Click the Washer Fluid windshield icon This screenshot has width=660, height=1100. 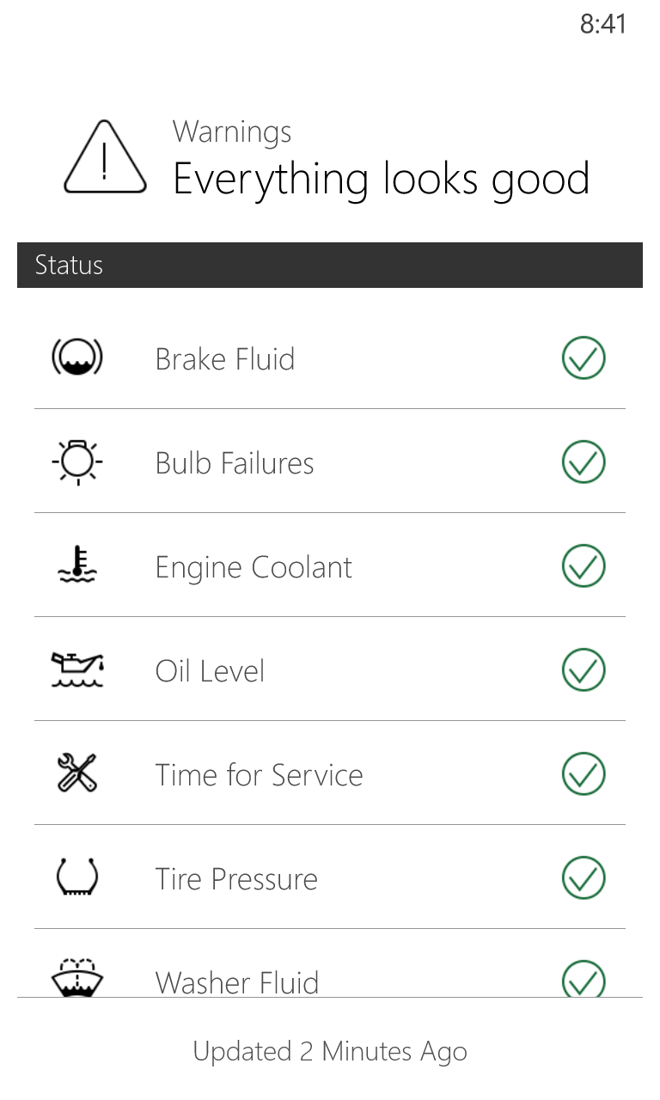(x=77, y=978)
